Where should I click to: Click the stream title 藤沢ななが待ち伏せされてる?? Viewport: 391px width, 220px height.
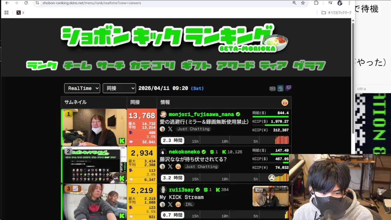tap(193, 159)
